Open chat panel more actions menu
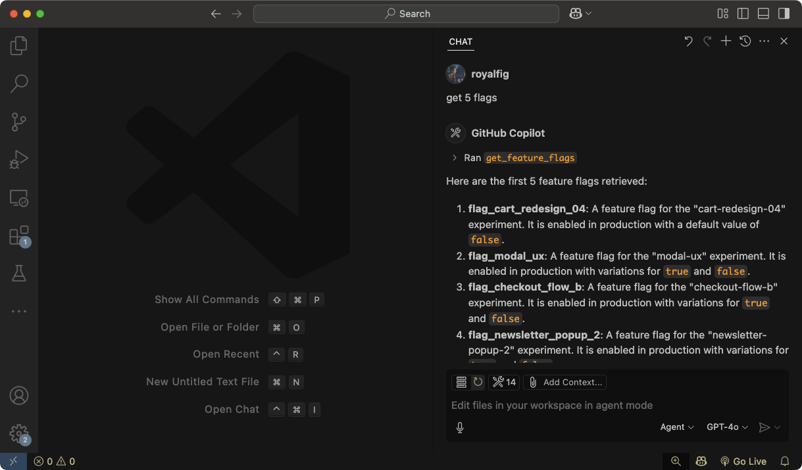802x470 pixels. click(764, 41)
